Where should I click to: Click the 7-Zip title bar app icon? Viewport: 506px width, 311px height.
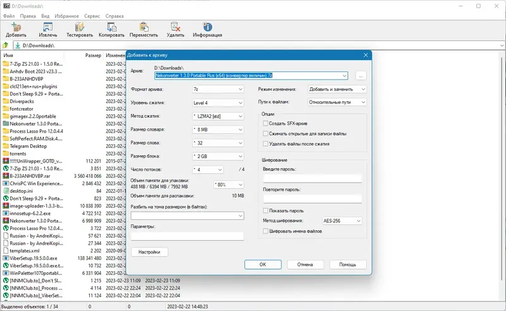tap(6, 6)
